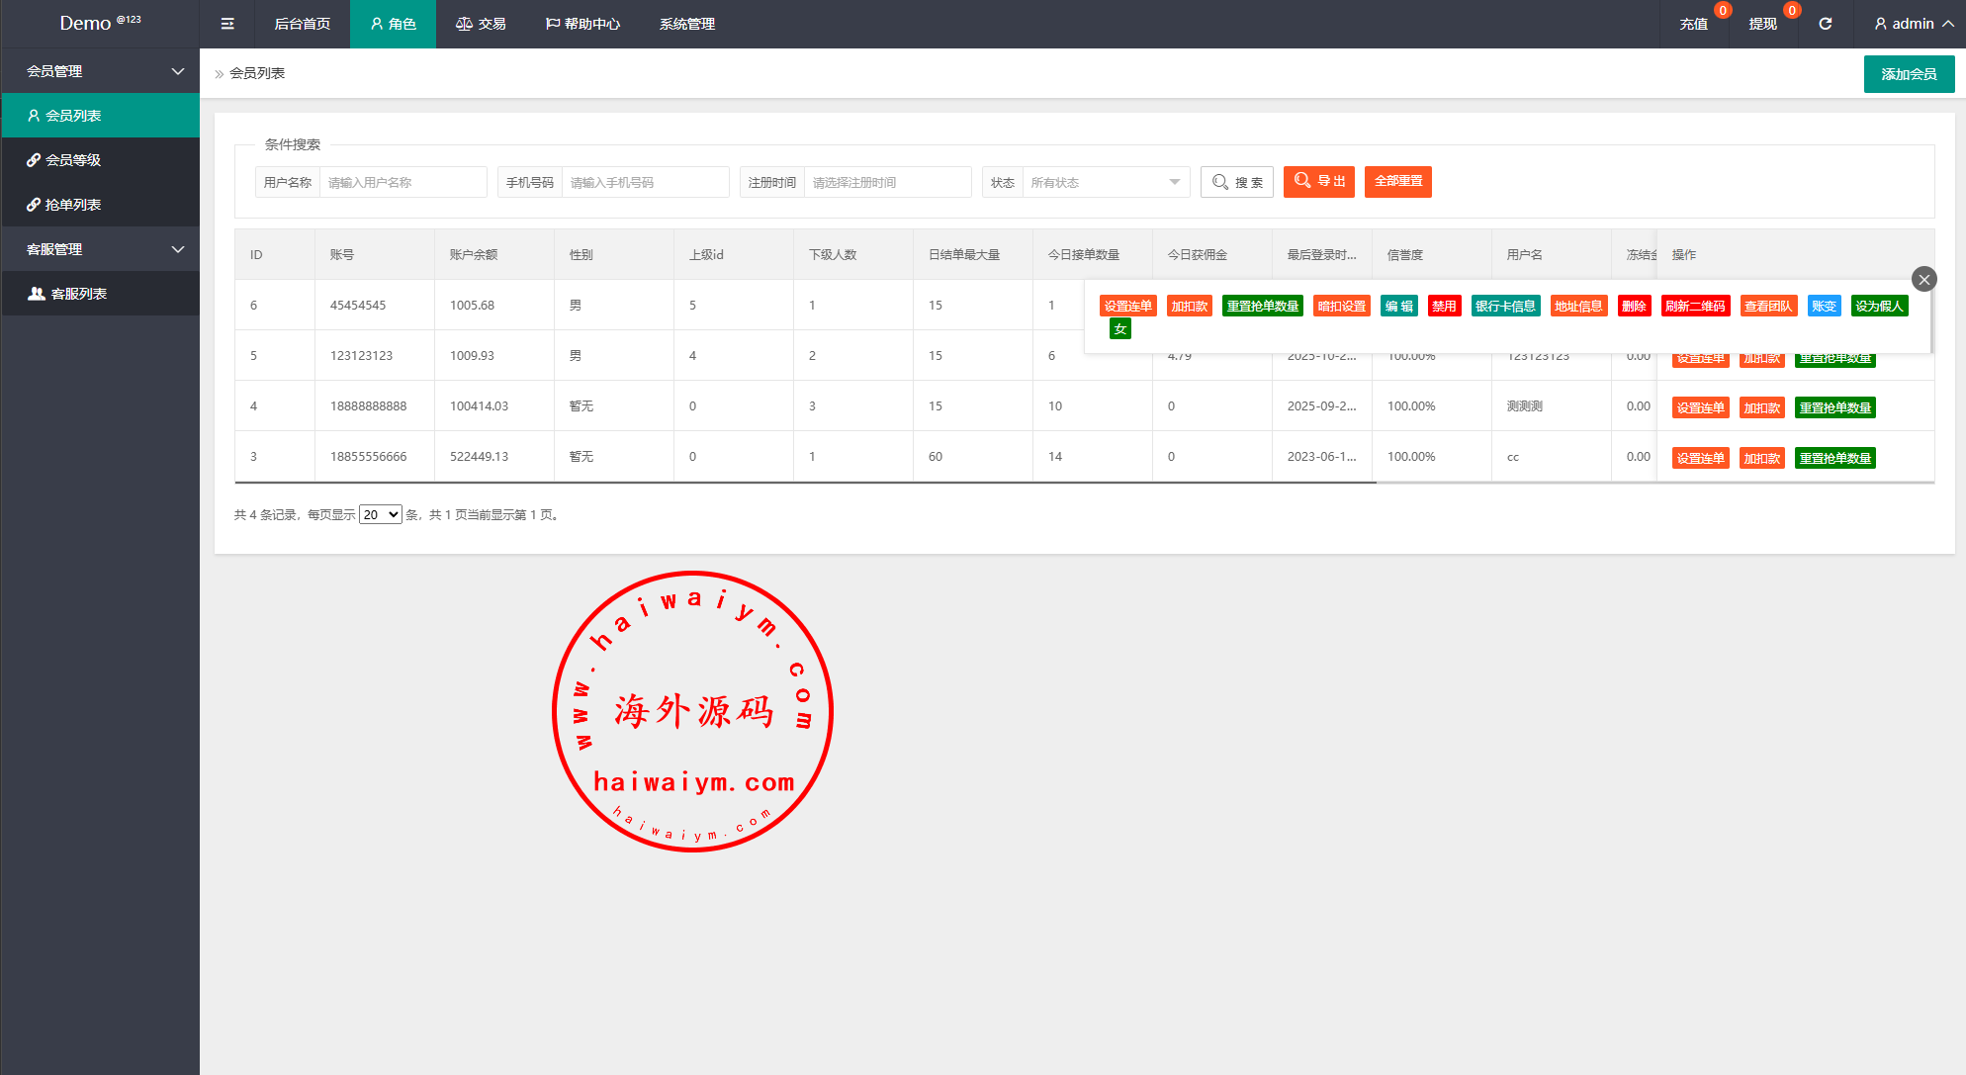This screenshot has height=1075, width=1966.
Task: Click the 充值 notification item
Action: tap(1693, 24)
